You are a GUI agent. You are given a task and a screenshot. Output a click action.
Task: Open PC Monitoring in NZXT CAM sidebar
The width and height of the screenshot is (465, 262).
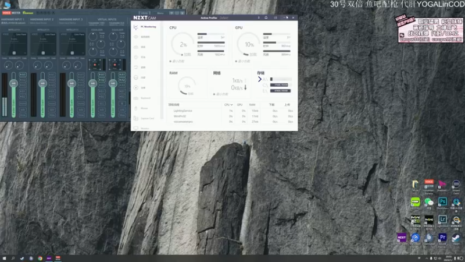pos(146,27)
